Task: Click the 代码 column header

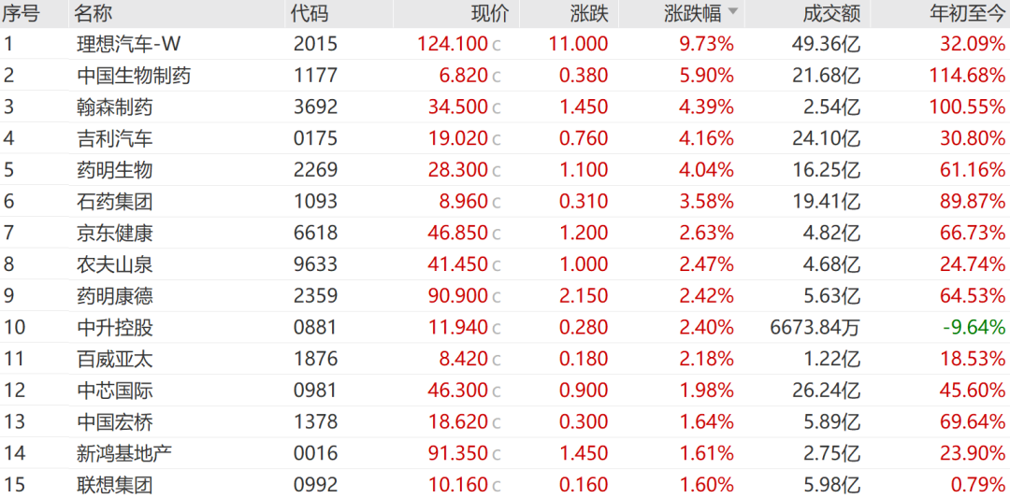Action: coord(310,12)
